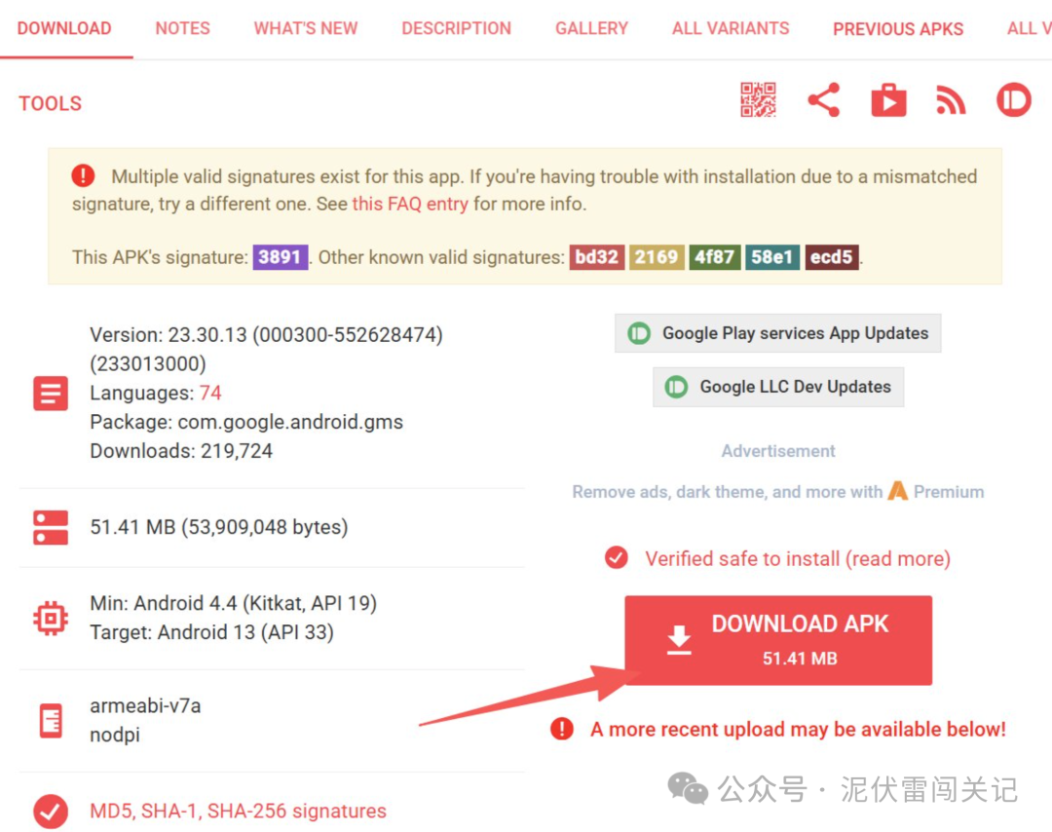Click the yellow 2169 signature badge
Image resolution: width=1052 pixels, height=832 pixels.
click(x=657, y=257)
